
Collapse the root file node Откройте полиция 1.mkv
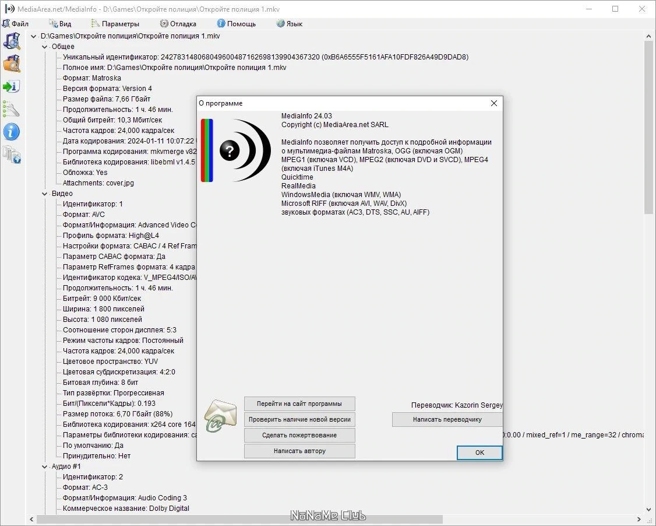click(x=33, y=36)
